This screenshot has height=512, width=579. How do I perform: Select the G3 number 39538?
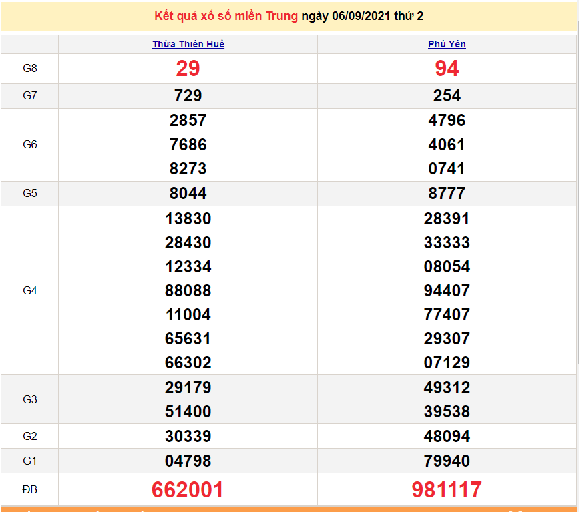tap(447, 411)
